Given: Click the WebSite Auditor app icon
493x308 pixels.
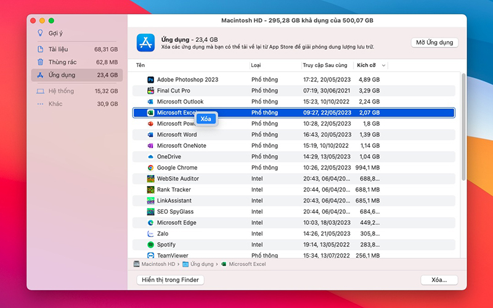Looking at the screenshot, I should point(150,179).
